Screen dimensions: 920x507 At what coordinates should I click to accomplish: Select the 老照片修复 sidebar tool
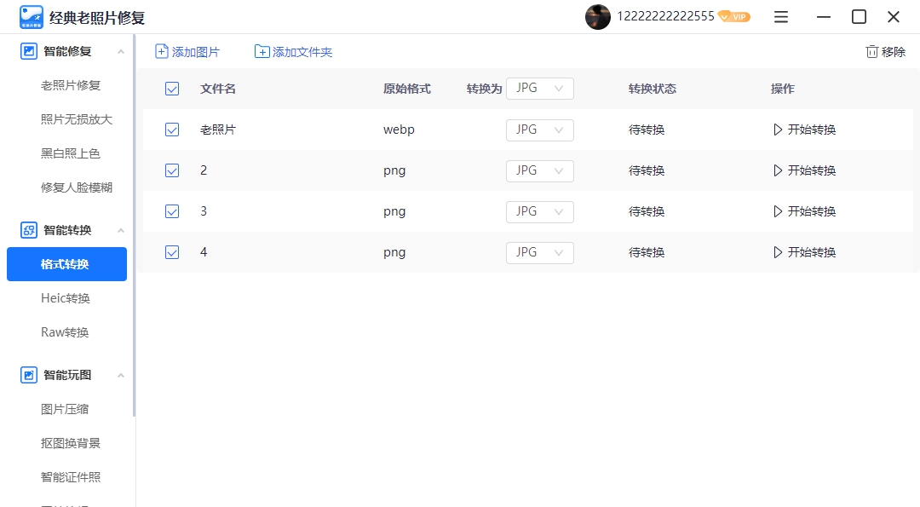(72, 85)
